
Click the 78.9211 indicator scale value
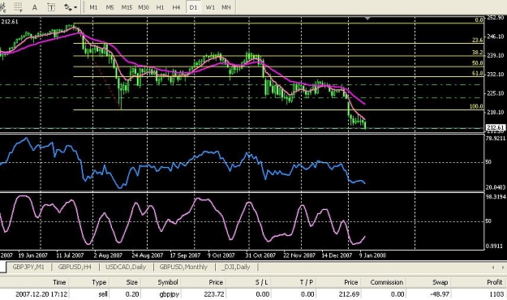point(496,138)
